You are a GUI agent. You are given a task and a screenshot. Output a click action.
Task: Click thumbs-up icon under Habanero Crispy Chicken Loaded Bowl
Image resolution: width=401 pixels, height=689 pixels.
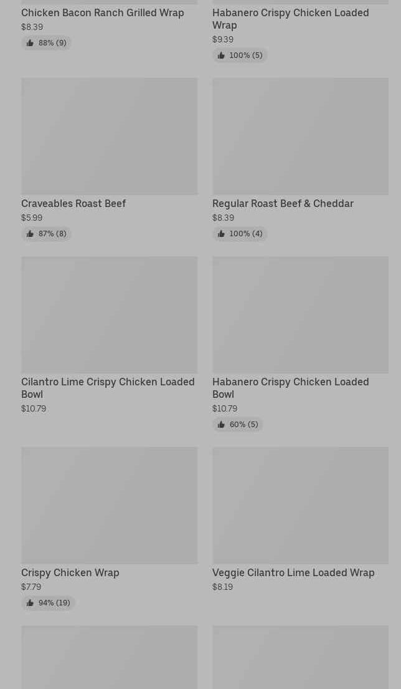pos(221,425)
